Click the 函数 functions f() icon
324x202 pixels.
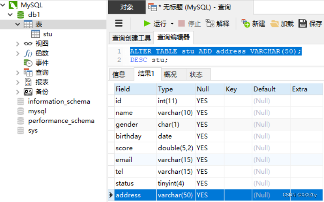(28, 53)
